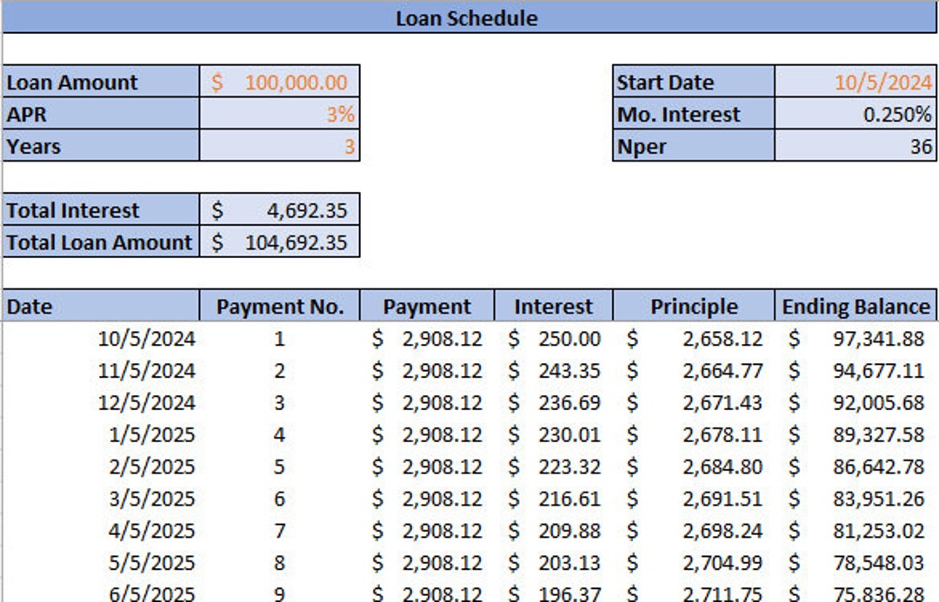Click the Nper cell showing 36
This screenshot has height=602, width=939.
[856, 147]
